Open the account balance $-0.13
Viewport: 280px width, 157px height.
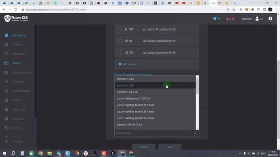coord(231,19)
